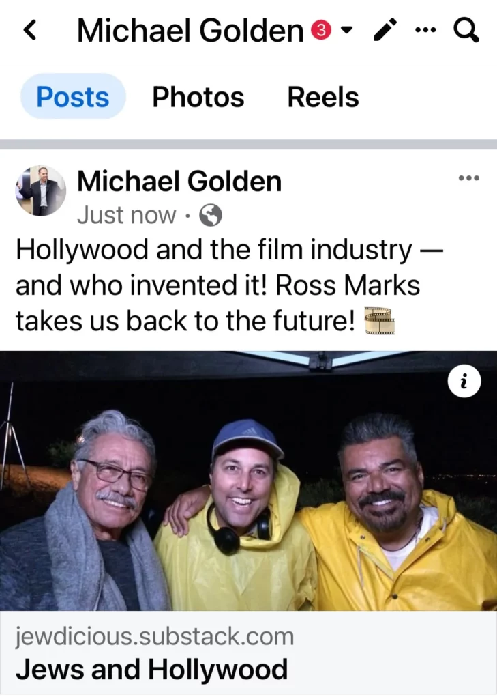The image size is (497, 699).
Task: Open the search magnifier icon
Action: [466, 31]
